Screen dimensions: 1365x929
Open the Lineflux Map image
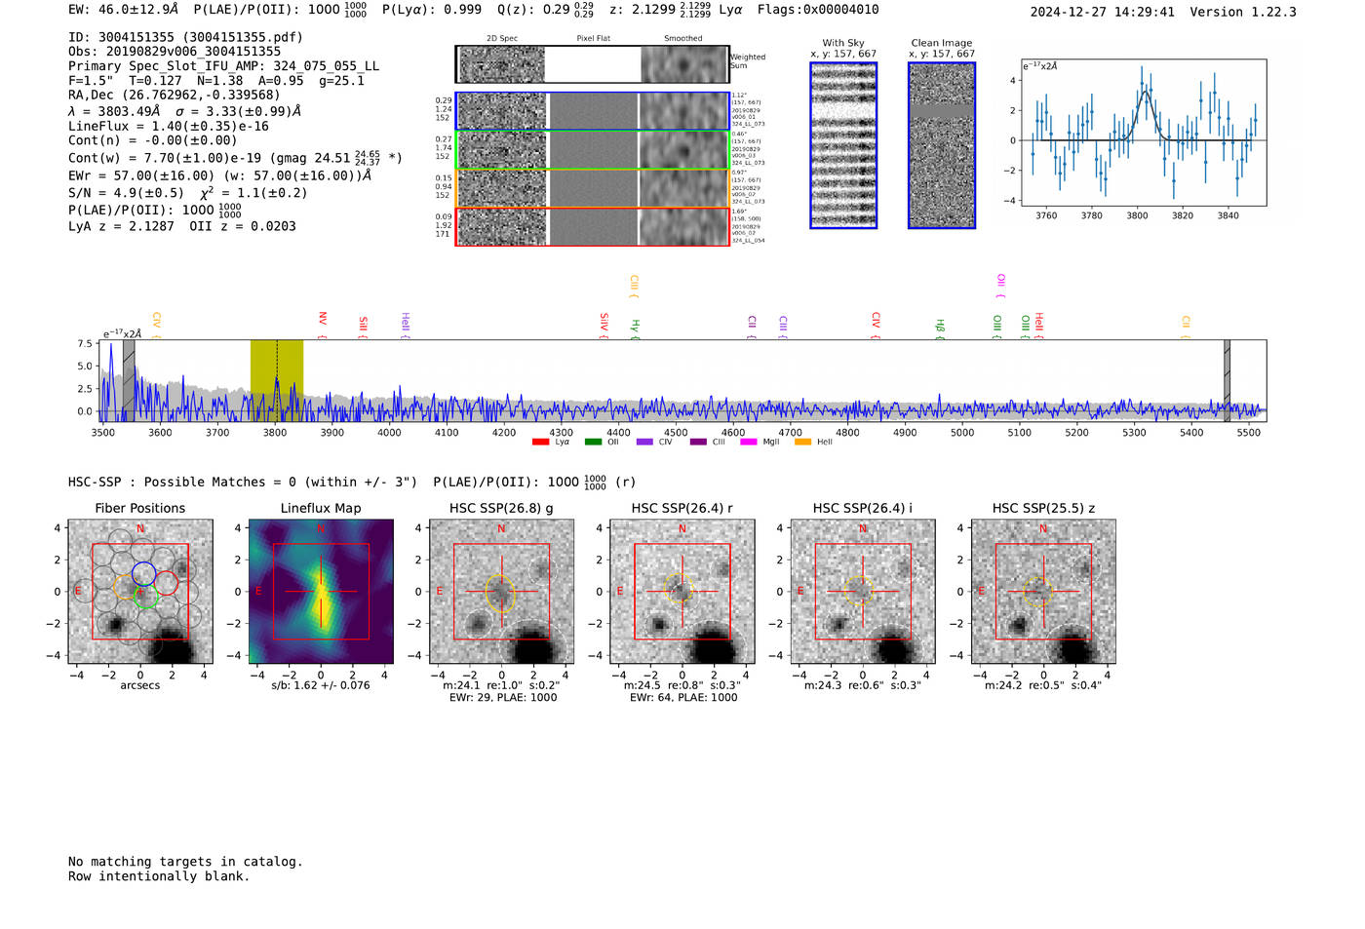(321, 592)
